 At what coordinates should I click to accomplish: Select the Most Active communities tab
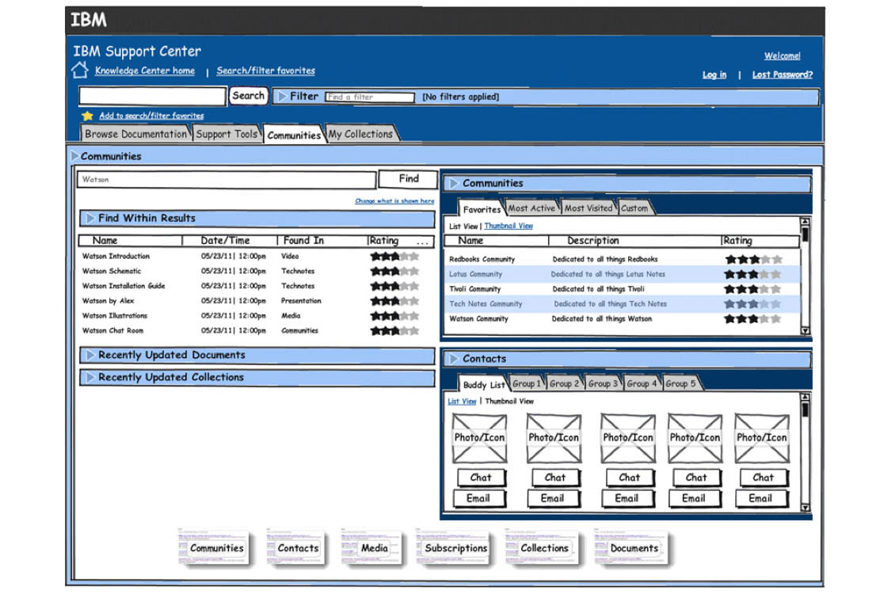pyautogui.click(x=531, y=208)
